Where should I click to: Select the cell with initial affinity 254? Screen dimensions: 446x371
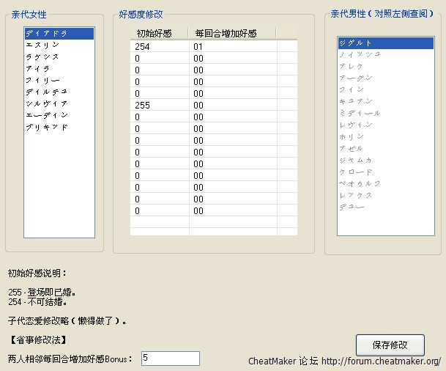point(159,46)
